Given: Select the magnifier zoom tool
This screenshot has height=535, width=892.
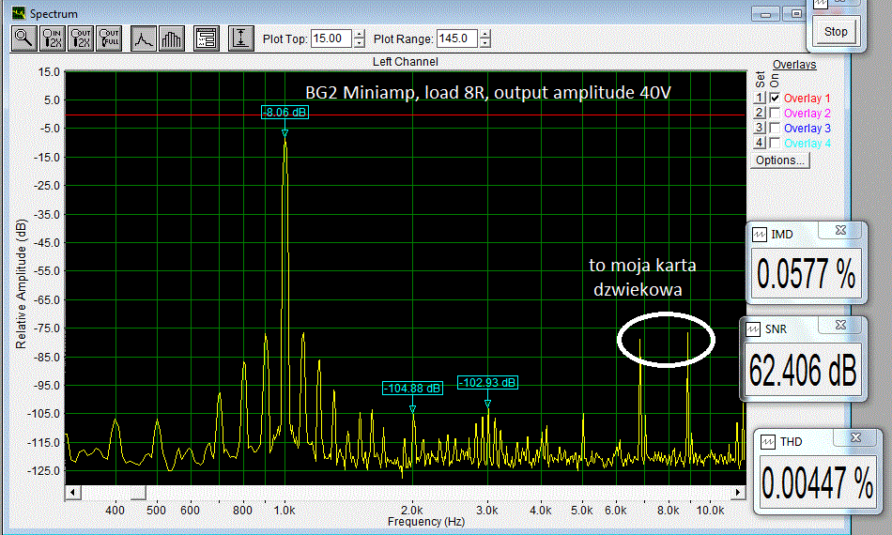Looking at the screenshot, I should (23, 38).
